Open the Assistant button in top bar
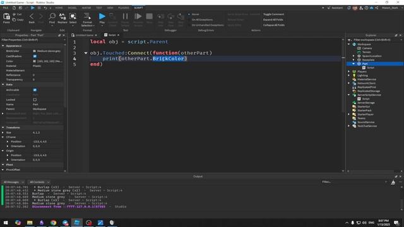Image resolution: width=404 pixels, height=227 pixels. [x=335, y=8]
